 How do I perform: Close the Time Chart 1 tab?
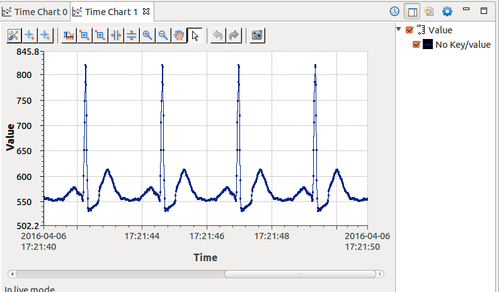tap(146, 11)
